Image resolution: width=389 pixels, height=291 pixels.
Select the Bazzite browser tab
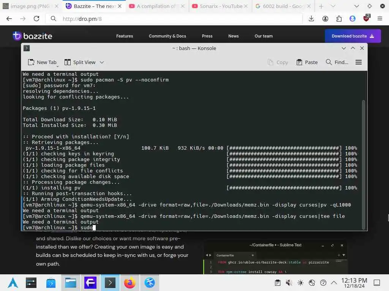tap(93, 6)
